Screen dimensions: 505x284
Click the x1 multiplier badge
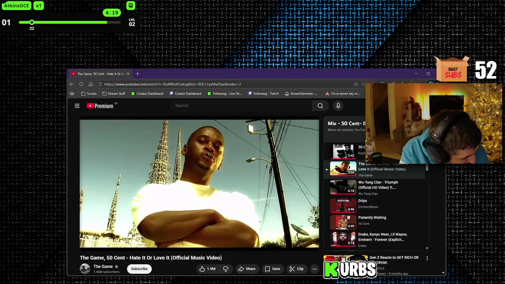(38, 6)
